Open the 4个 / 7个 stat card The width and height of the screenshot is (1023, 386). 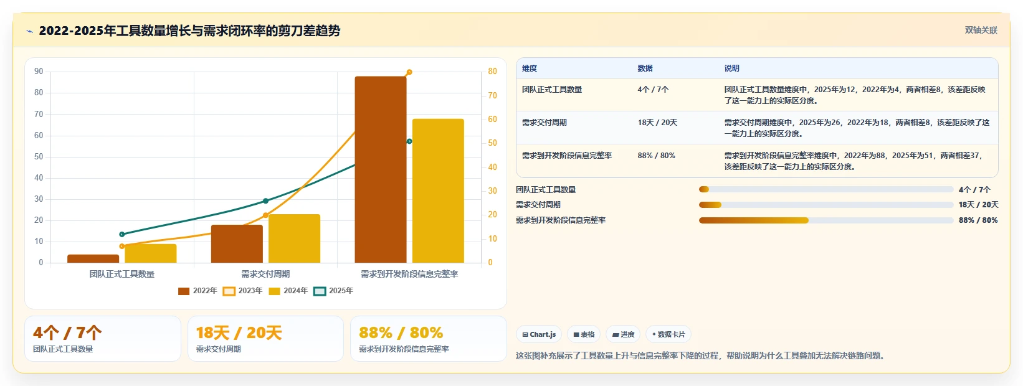[x=103, y=339]
